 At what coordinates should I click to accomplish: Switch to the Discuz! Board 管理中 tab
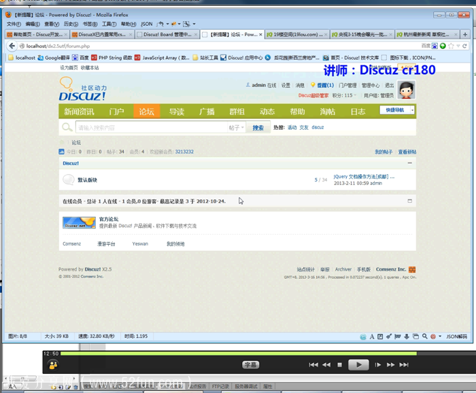(168, 35)
